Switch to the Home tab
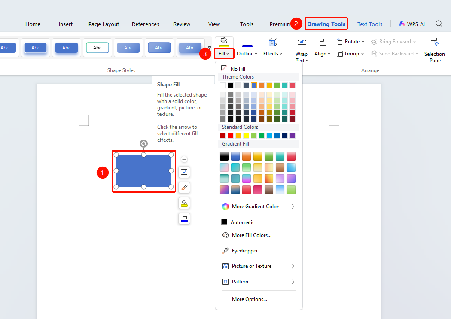The width and height of the screenshot is (451, 319). (x=33, y=24)
